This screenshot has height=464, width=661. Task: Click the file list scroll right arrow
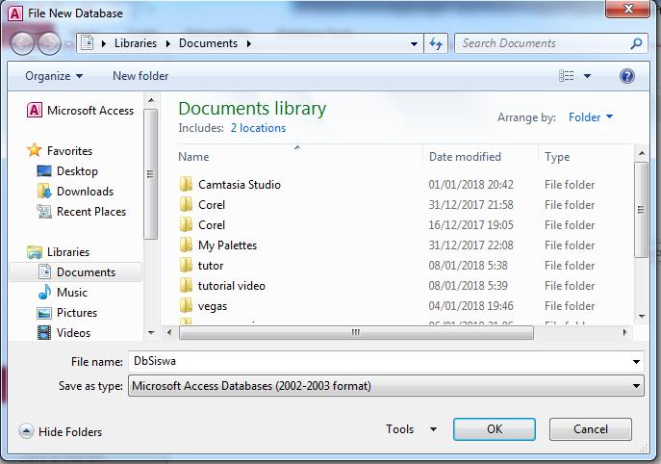tap(624, 332)
